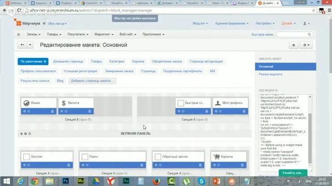Open settings gear of Логотип block
Screen dimensions: 332x186
coord(24,165)
